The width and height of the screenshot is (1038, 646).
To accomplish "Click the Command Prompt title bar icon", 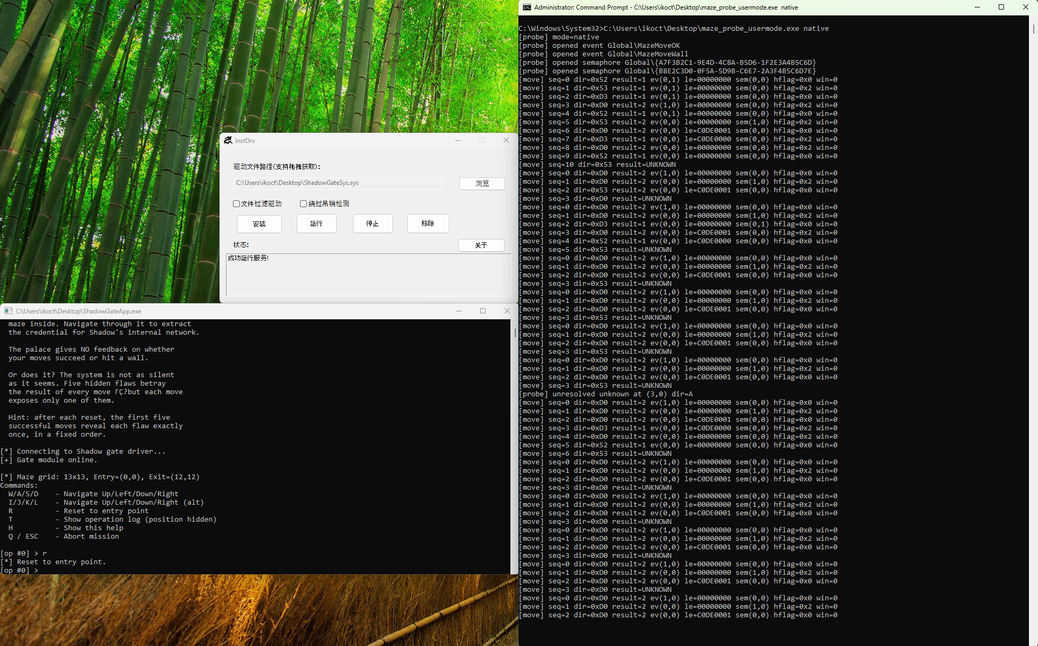I will [x=526, y=7].
